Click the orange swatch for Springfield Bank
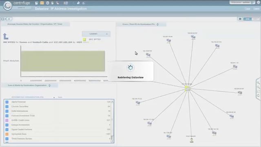The image size is (261, 147). pos(7,134)
